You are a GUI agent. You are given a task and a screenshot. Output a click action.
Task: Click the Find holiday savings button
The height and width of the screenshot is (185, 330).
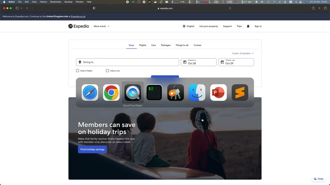(x=92, y=149)
